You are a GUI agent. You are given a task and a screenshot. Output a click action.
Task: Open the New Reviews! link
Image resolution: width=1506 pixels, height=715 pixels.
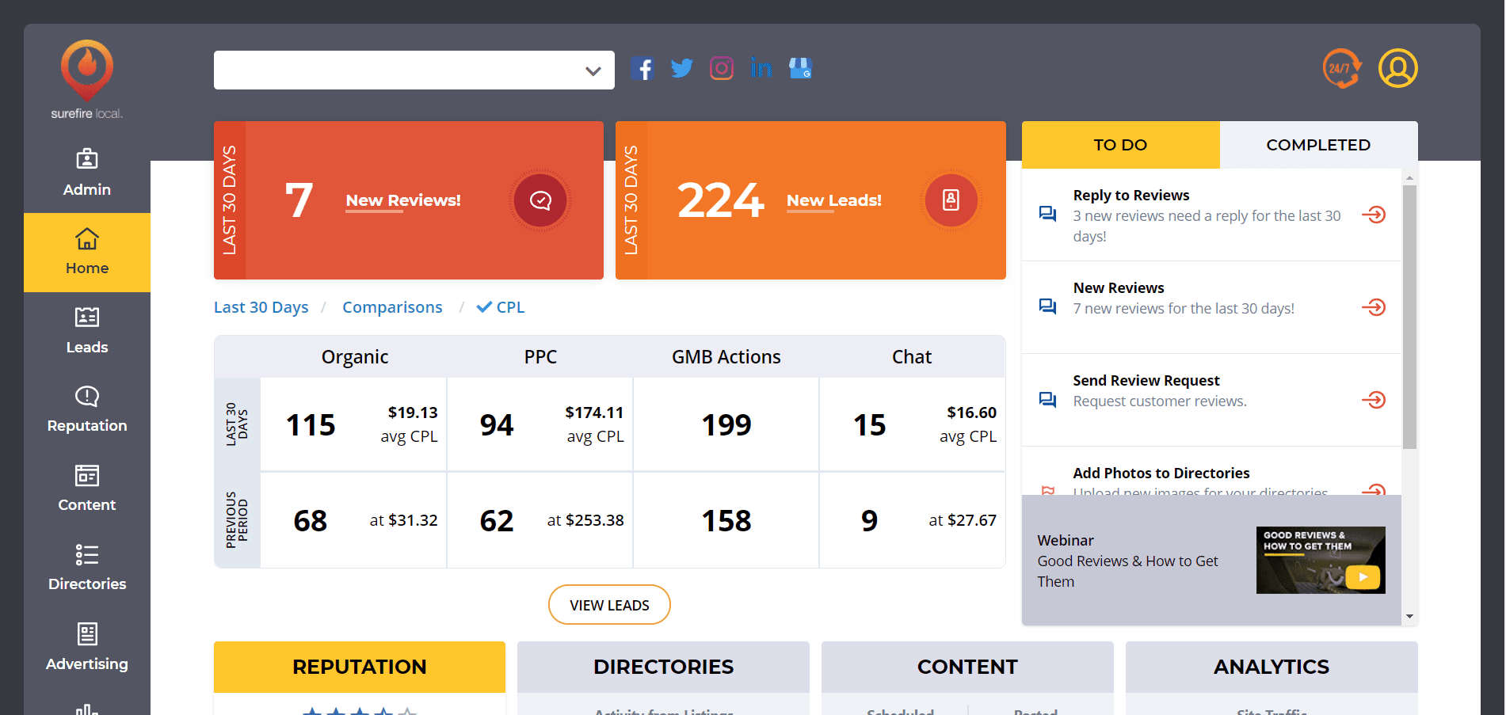[x=403, y=200]
